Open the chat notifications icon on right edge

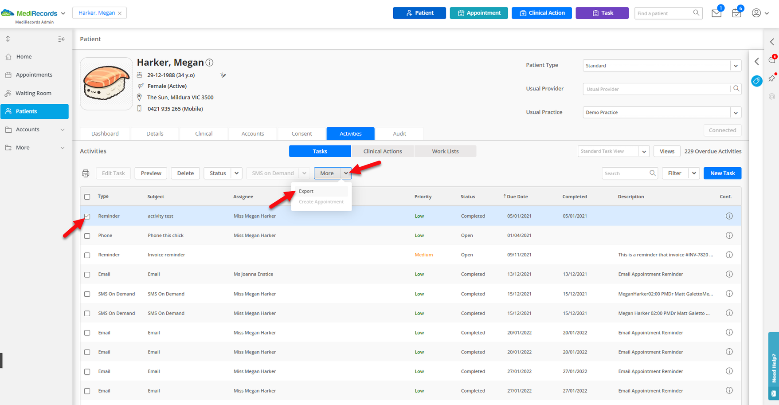772,60
